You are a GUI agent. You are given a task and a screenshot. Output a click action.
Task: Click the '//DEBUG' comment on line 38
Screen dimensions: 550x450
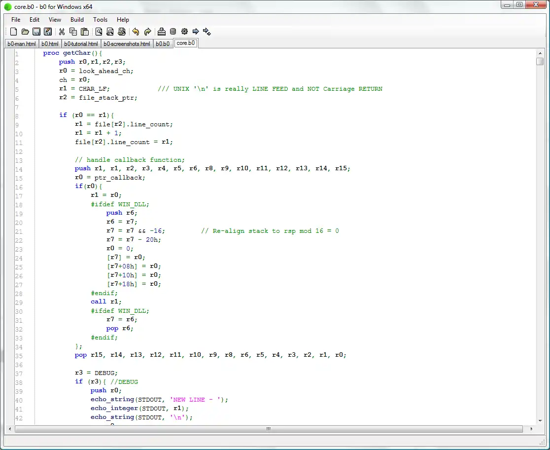(x=124, y=382)
